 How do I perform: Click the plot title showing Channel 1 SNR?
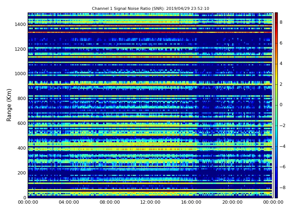150,8
